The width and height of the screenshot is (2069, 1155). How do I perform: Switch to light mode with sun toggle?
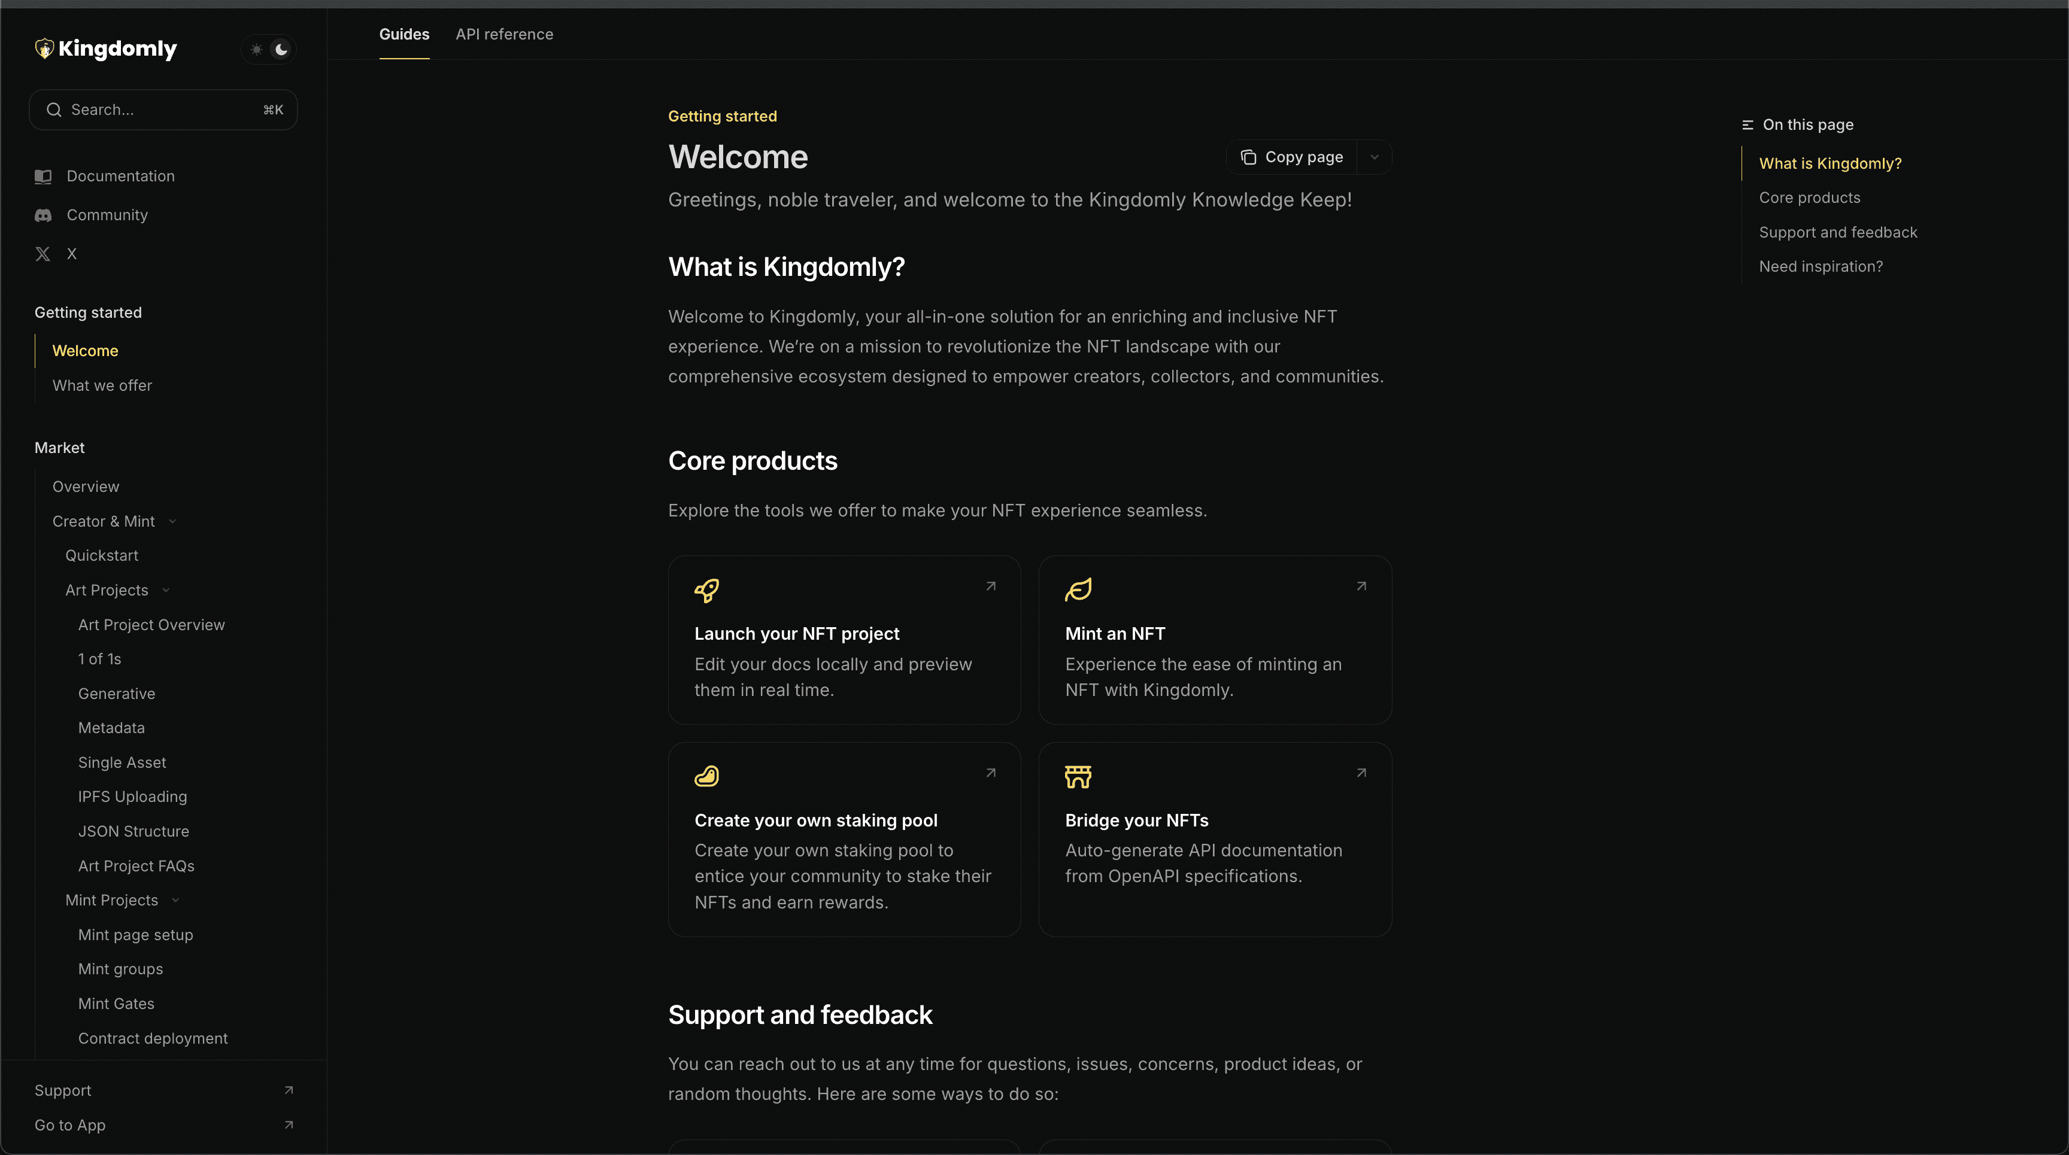256,50
